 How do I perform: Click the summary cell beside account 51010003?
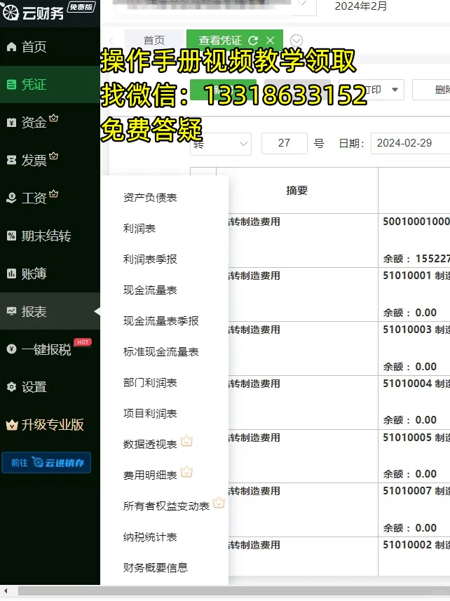pyautogui.click(x=304, y=349)
